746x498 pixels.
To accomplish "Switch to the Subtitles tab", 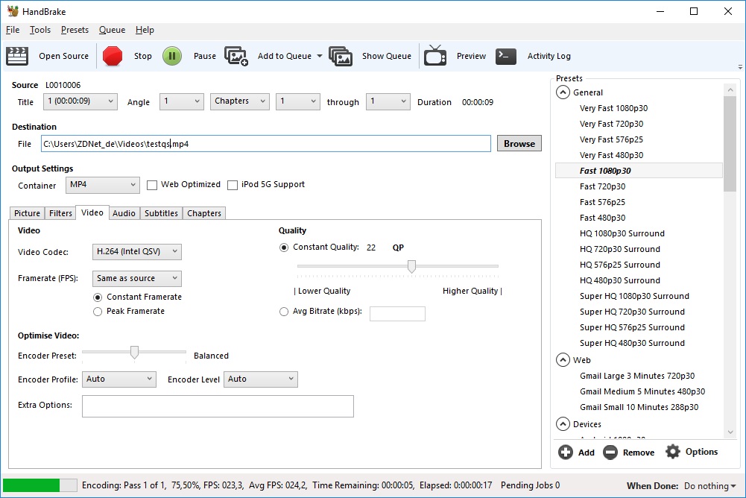I will [x=161, y=213].
